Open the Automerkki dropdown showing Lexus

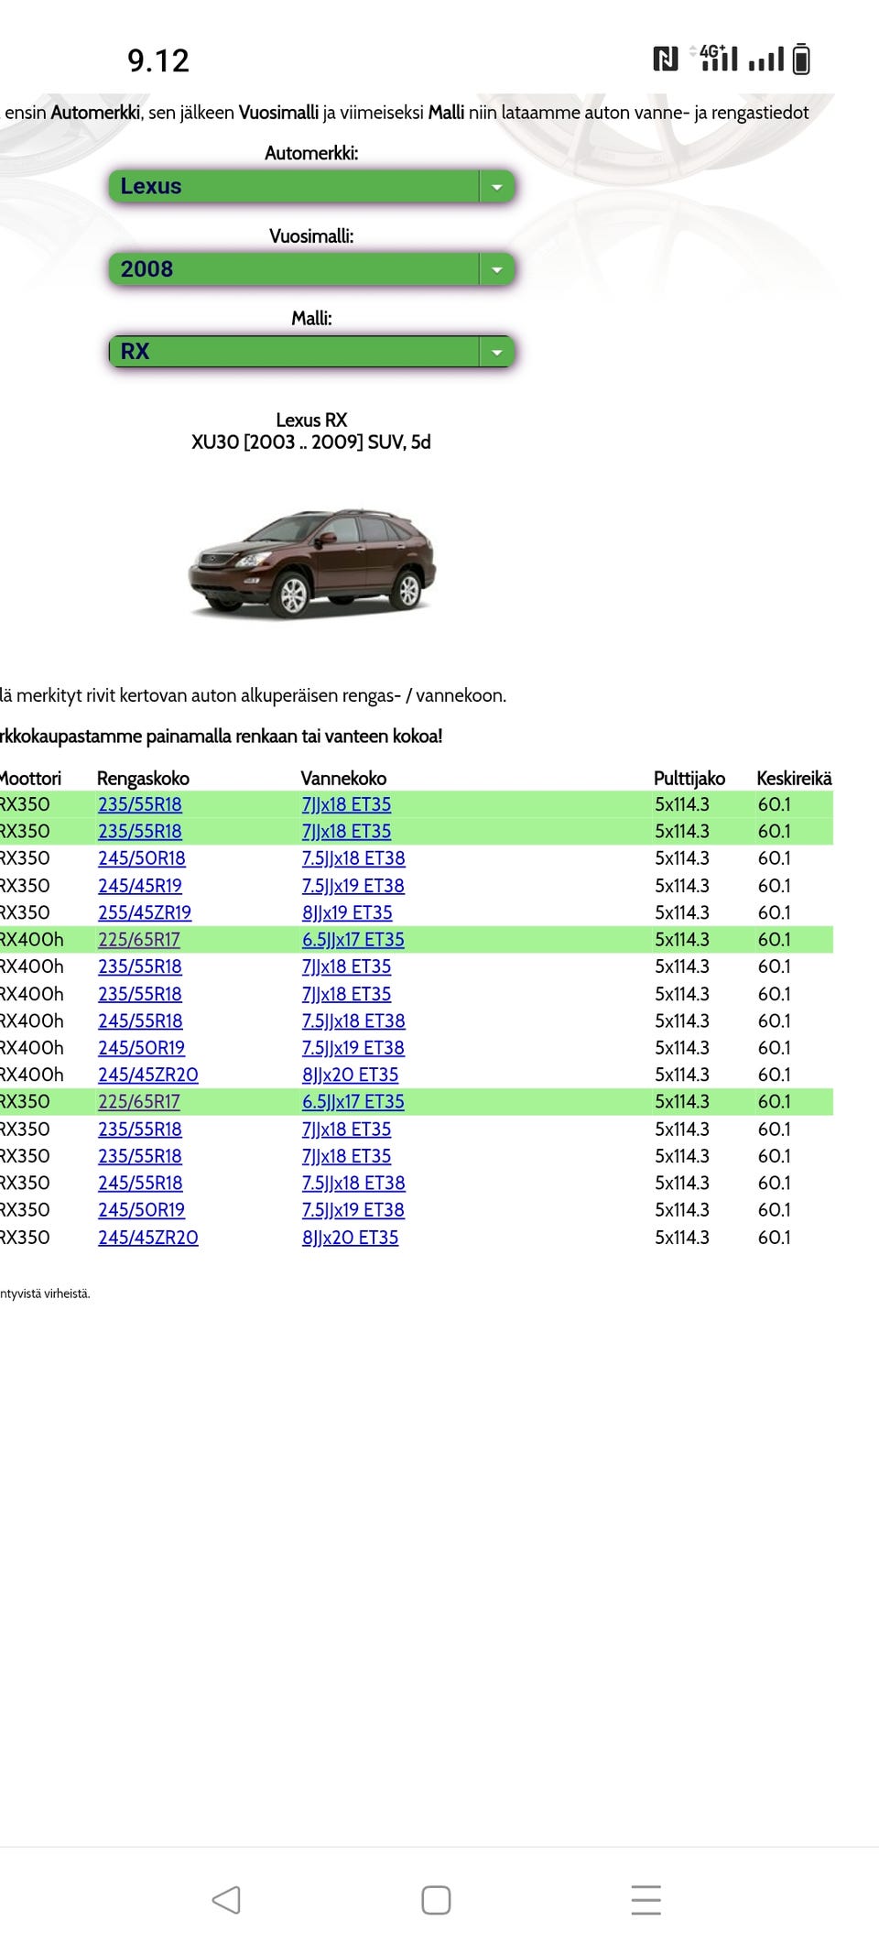pos(311,186)
